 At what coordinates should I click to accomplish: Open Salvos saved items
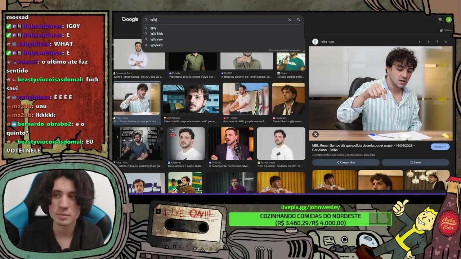(446, 30)
